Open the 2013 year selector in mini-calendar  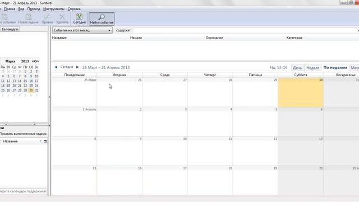pos(25,61)
